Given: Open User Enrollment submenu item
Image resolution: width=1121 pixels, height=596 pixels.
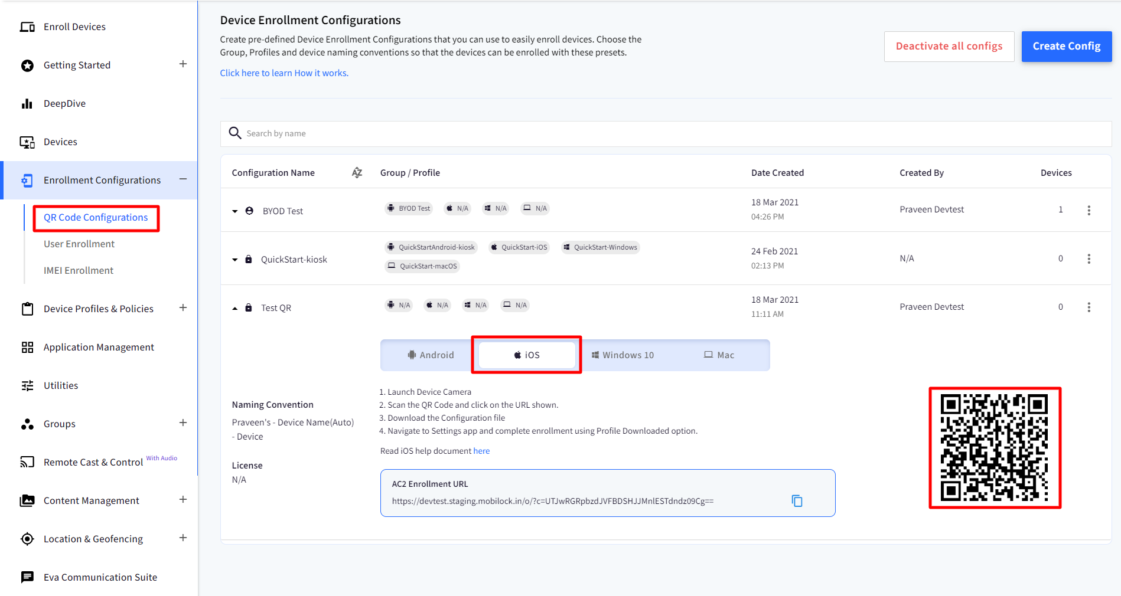Looking at the screenshot, I should pyautogui.click(x=79, y=244).
